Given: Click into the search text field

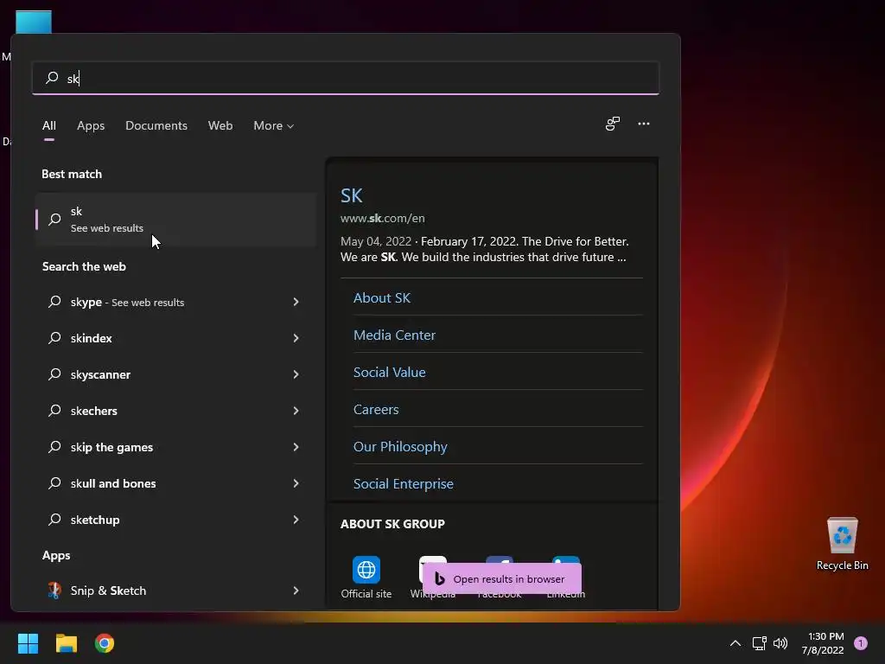Looking at the screenshot, I should pos(346,78).
